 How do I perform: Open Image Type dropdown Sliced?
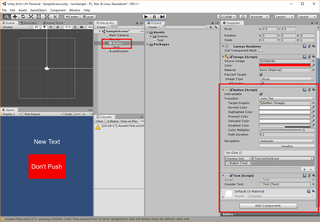point(287,79)
